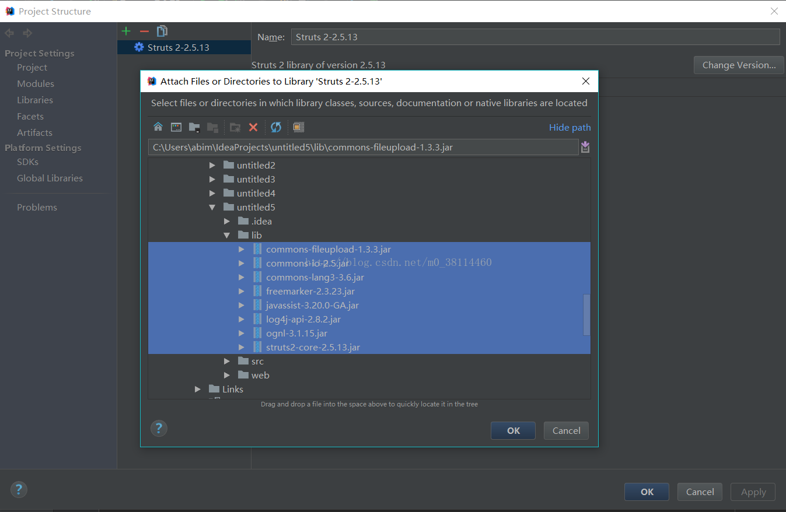Open Project settings page
This screenshot has height=512, width=786.
tap(32, 67)
